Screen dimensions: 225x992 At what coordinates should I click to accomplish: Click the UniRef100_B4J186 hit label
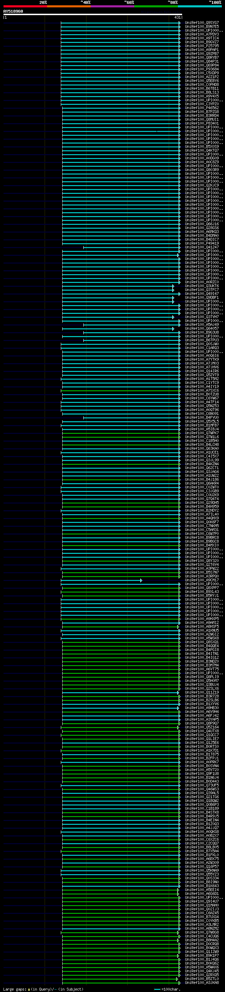pyautogui.click(x=202, y=480)
